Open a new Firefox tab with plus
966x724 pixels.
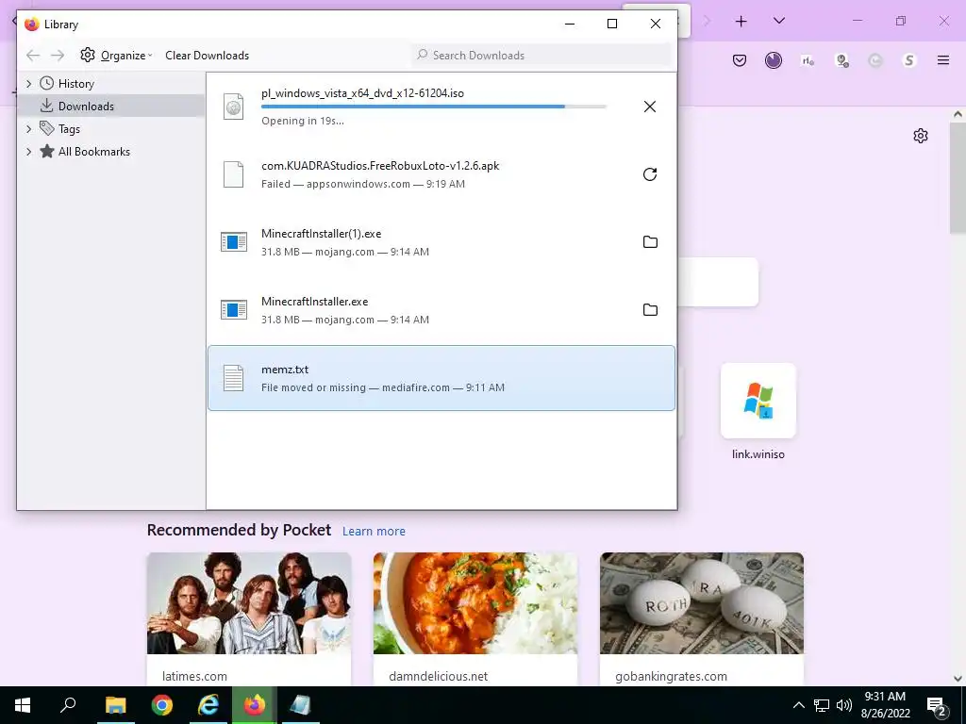(741, 22)
